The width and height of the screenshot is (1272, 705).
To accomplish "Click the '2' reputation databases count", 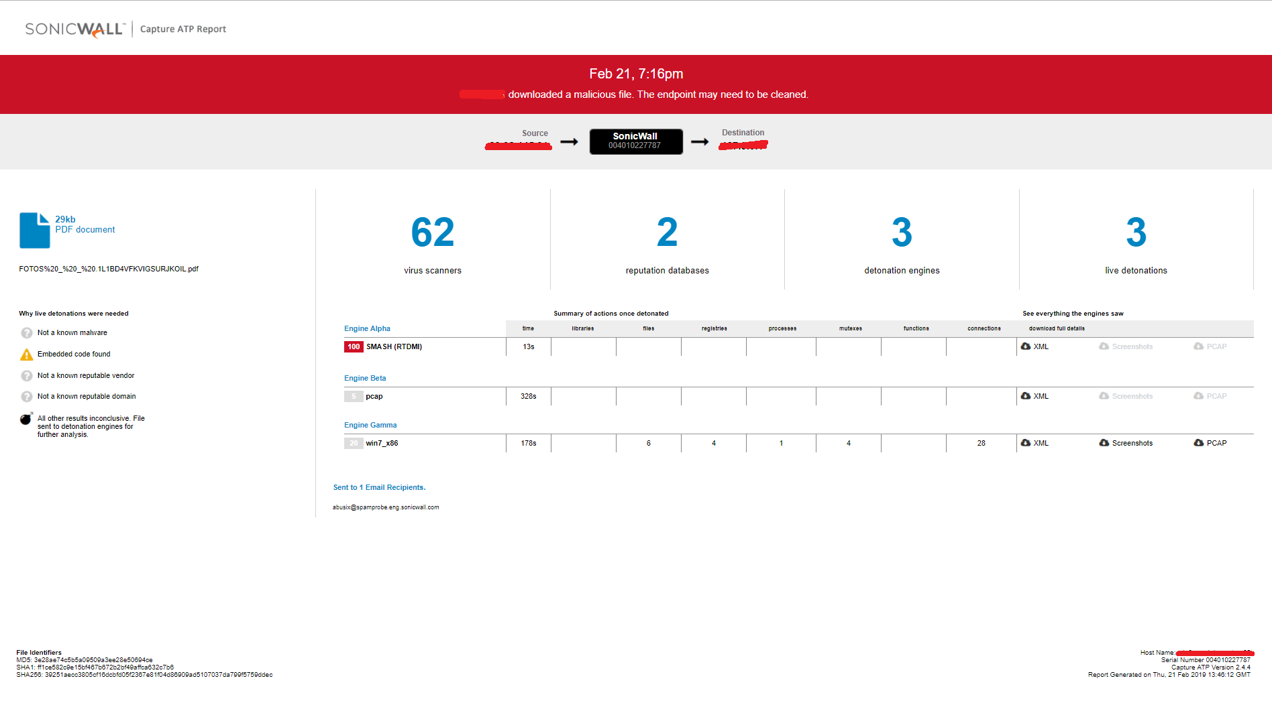I will [x=668, y=233].
